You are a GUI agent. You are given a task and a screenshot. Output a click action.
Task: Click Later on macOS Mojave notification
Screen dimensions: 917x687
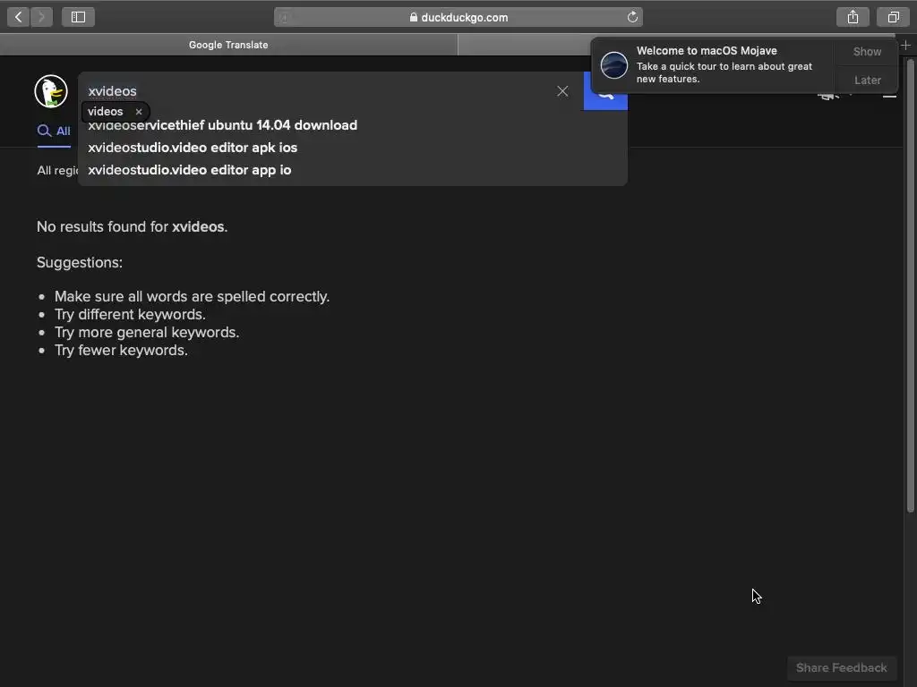[x=867, y=80]
